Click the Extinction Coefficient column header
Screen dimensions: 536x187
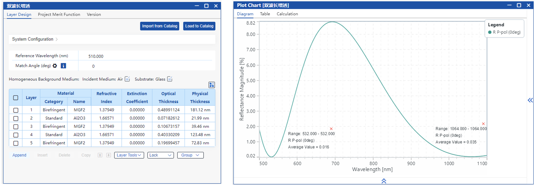(137, 98)
